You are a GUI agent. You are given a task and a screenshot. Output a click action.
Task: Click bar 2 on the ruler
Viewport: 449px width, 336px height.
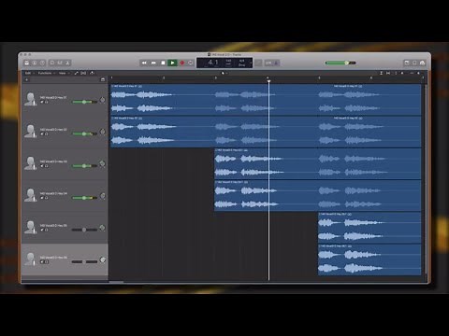(x=164, y=77)
